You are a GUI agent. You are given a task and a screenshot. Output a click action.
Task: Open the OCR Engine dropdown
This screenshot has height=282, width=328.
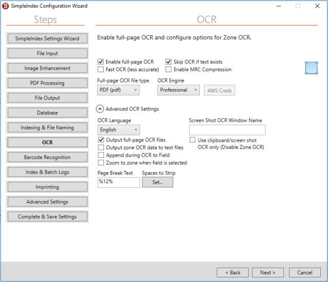[178, 90]
